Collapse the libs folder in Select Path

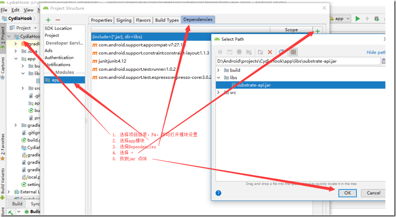219,78
